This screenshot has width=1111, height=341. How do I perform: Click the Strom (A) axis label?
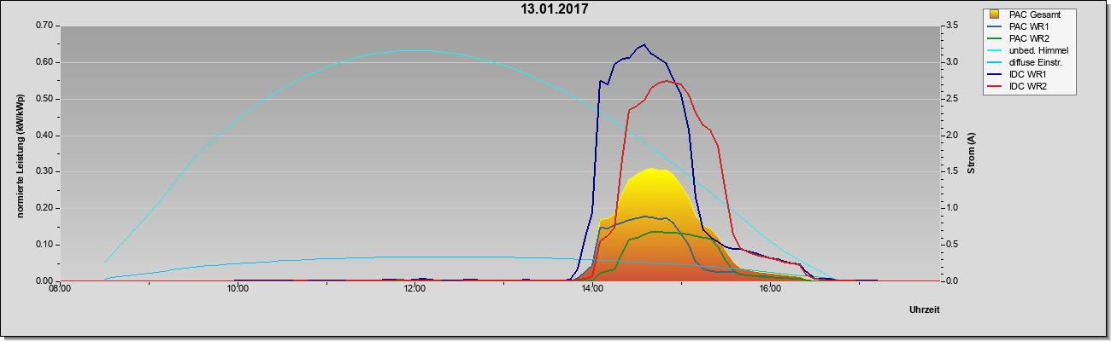coord(971,153)
